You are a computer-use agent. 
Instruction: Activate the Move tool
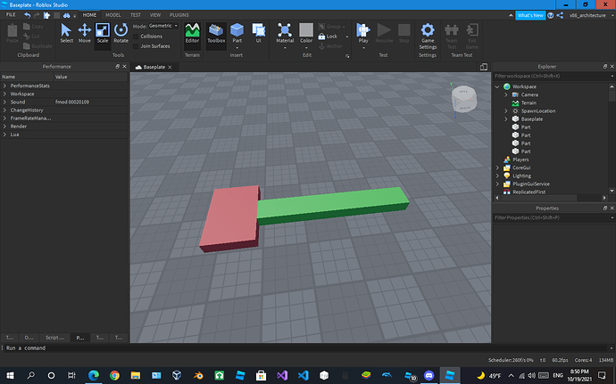click(85, 33)
